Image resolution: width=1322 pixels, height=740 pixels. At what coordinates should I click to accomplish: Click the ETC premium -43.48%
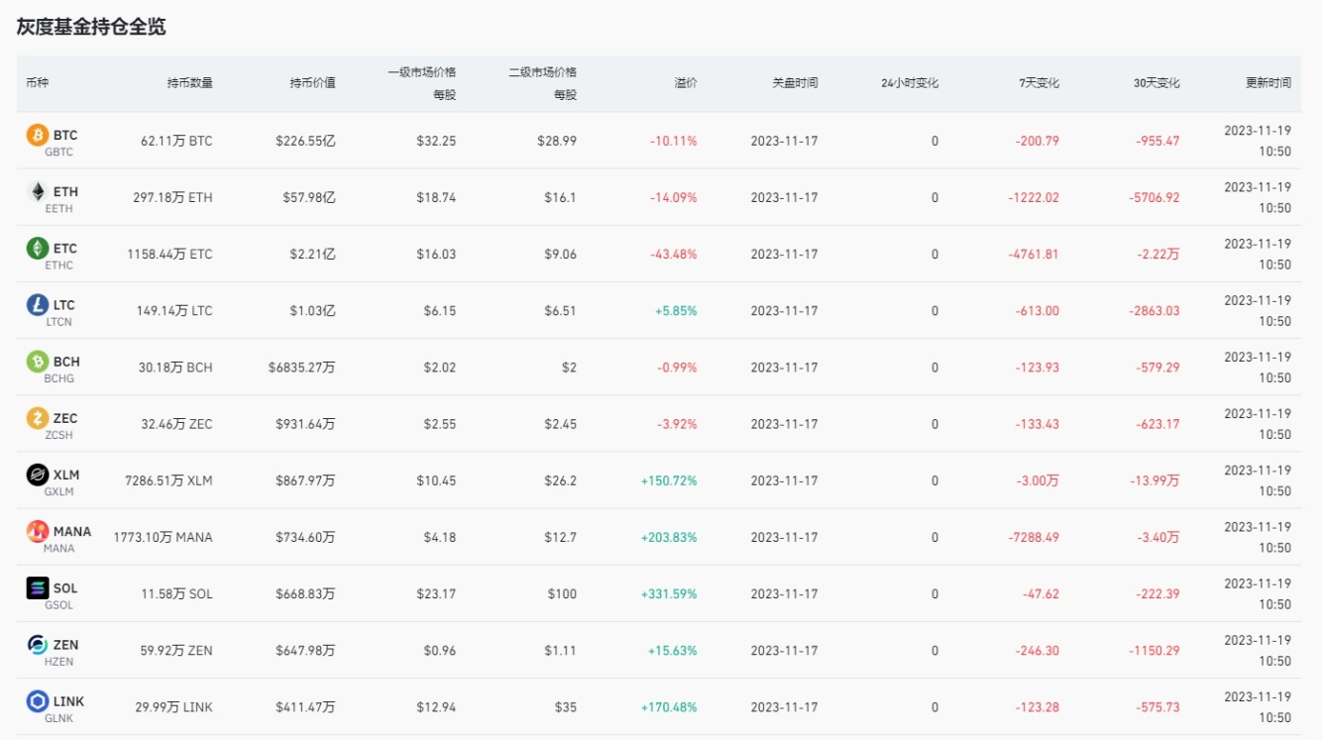tap(674, 254)
